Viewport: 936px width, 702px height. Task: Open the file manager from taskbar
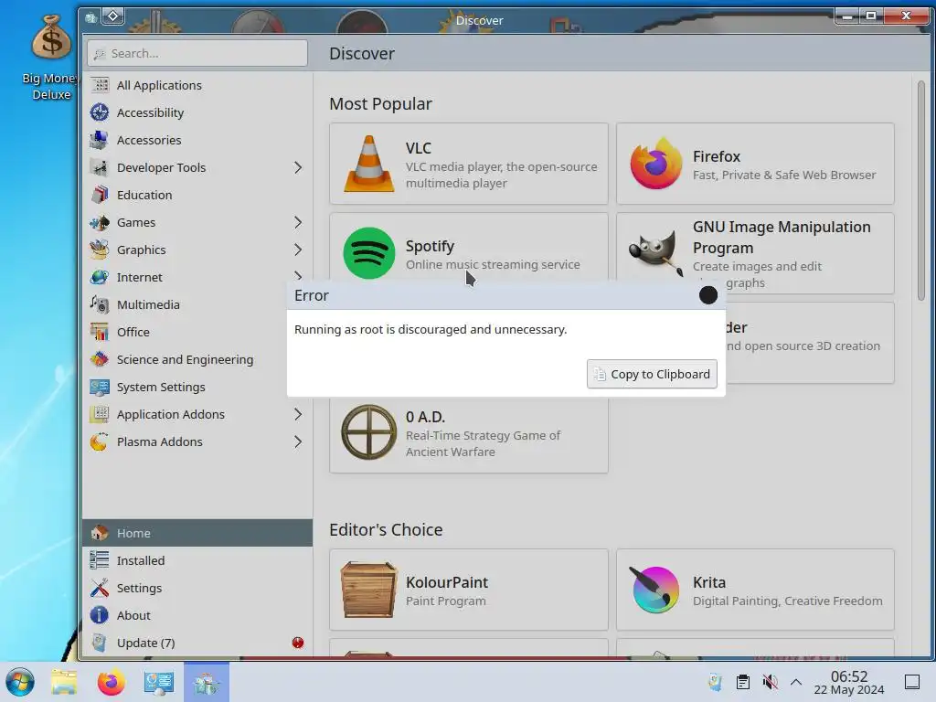click(64, 682)
